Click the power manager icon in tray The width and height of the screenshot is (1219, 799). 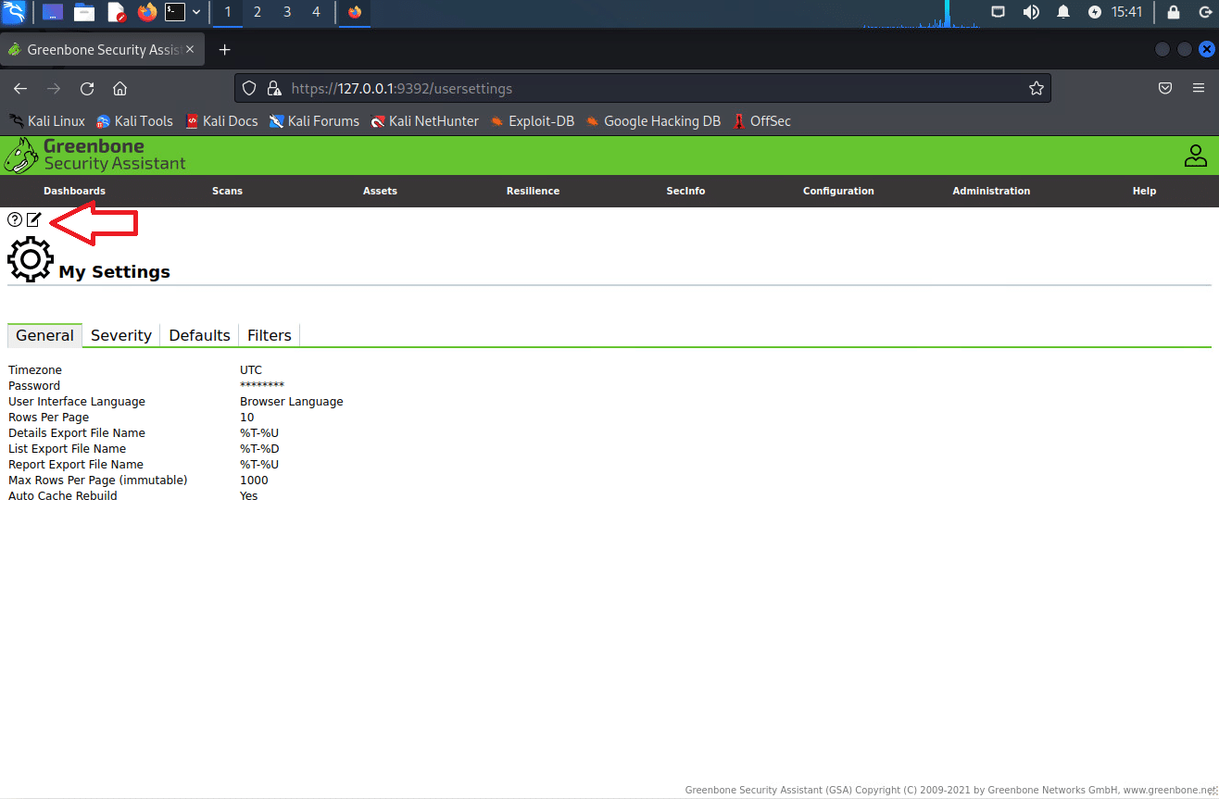click(x=1095, y=12)
